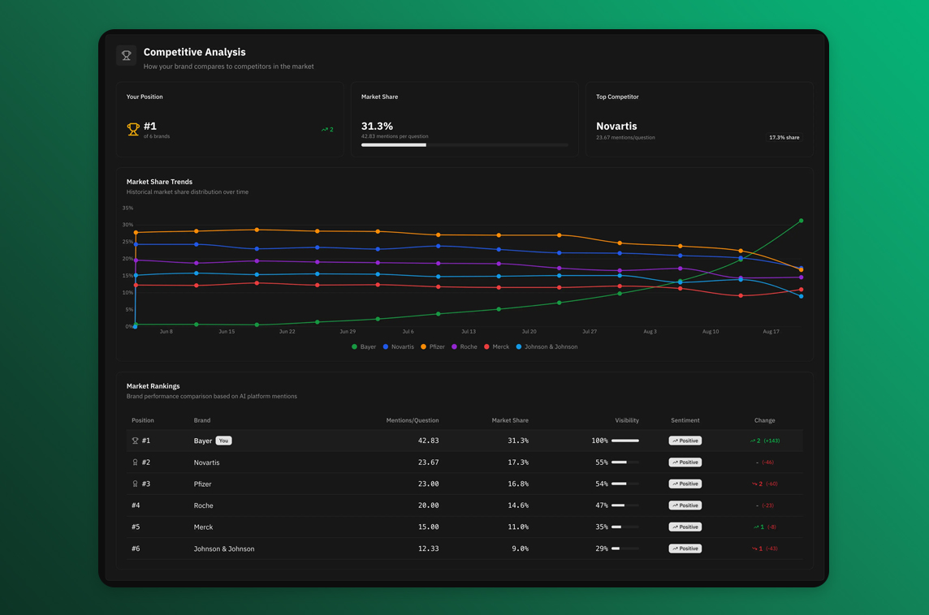Toggle the Merck legend entry

[496, 347]
